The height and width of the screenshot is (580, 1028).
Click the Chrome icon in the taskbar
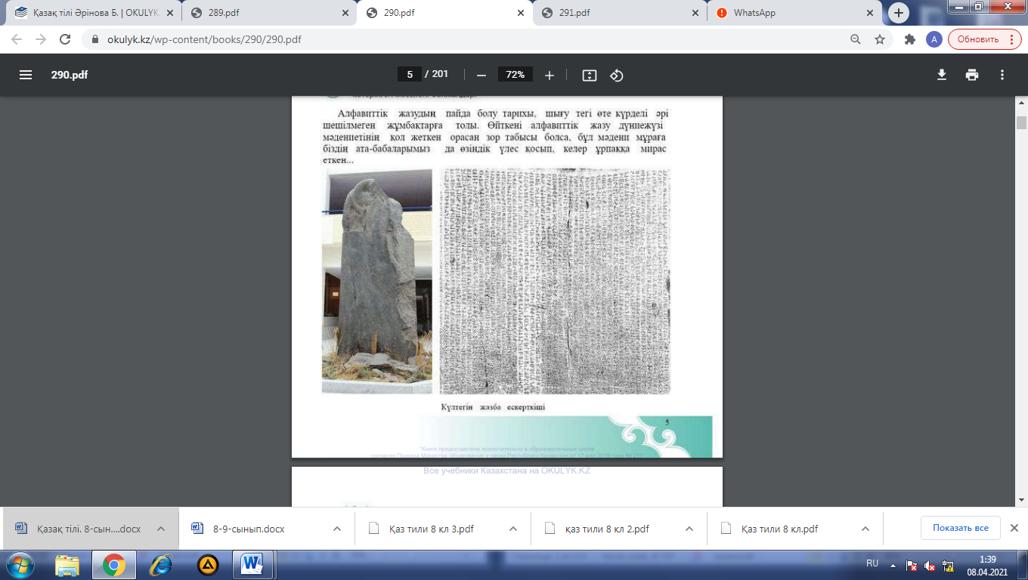click(x=114, y=565)
